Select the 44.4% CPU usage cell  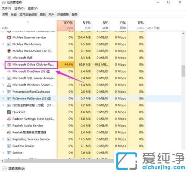[66, 64]
